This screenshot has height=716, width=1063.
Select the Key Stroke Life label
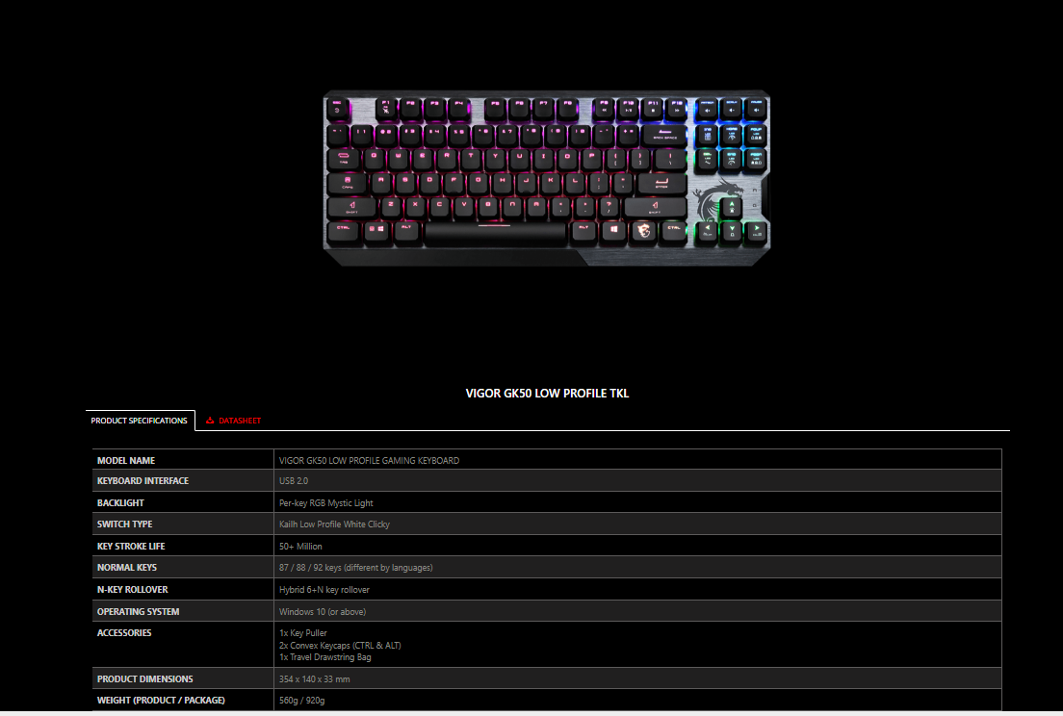131,547
